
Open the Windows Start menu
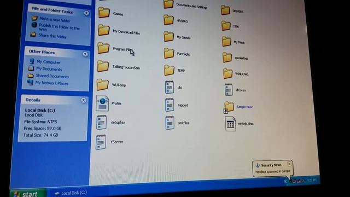(28, 193)
